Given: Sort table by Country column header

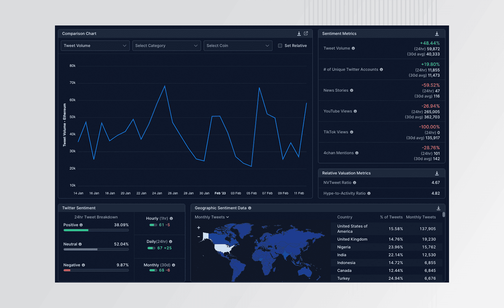Looking at the screenshot, I should tap(345, 217).
